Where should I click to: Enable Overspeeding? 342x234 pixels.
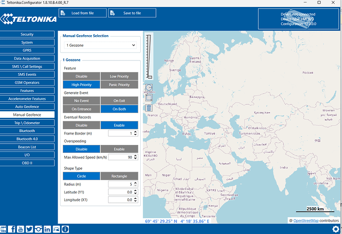click(119, 149)
